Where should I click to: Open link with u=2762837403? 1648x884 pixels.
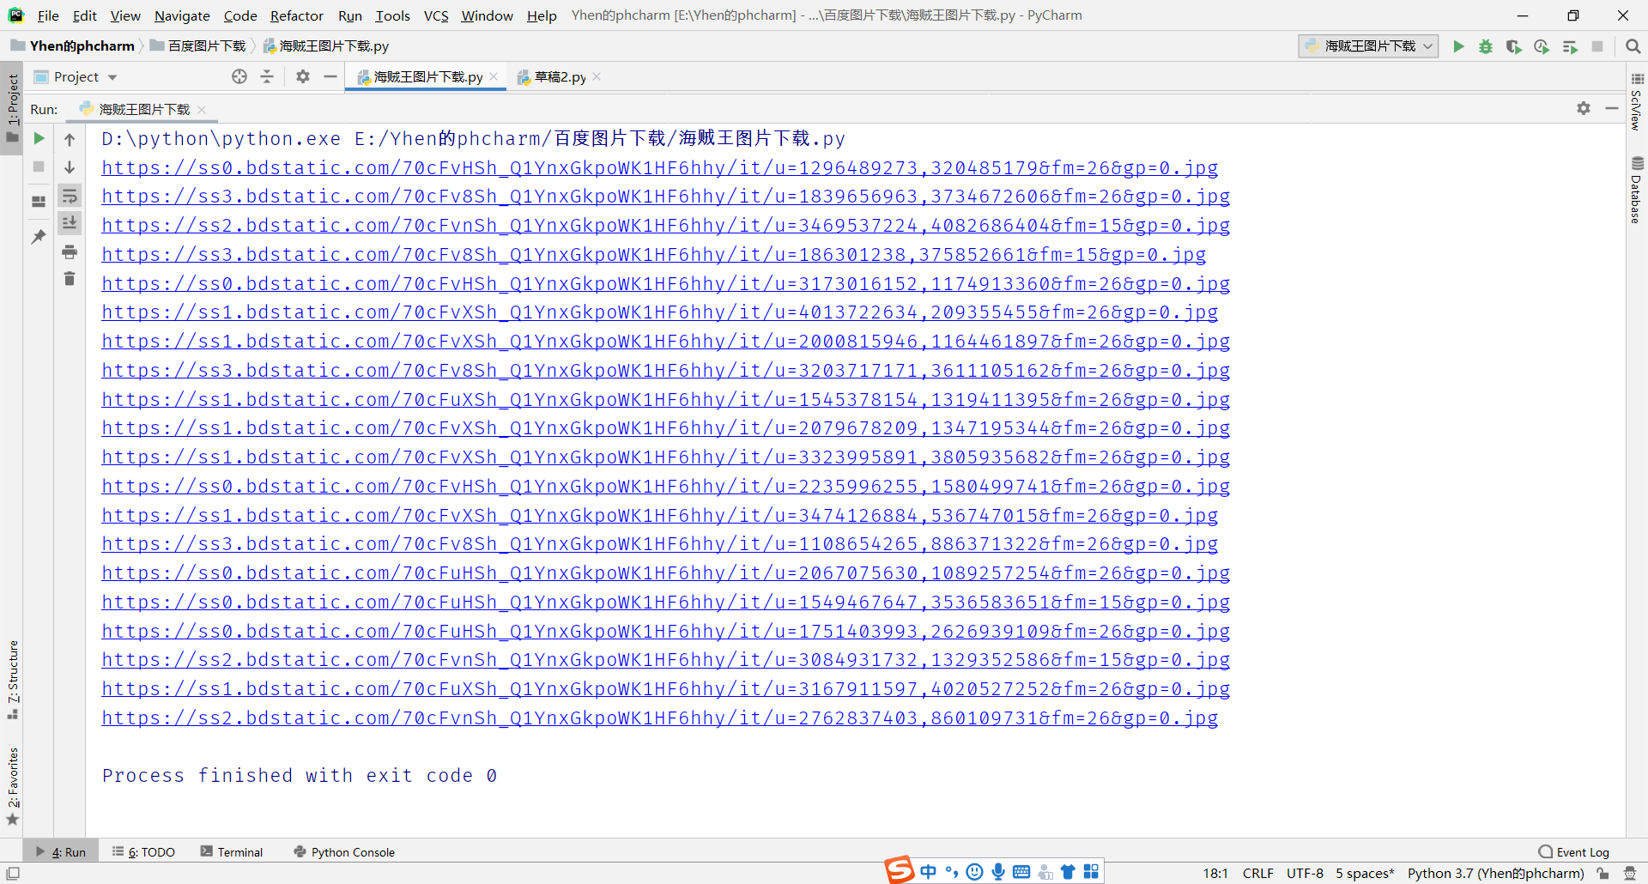pos(659,718)
